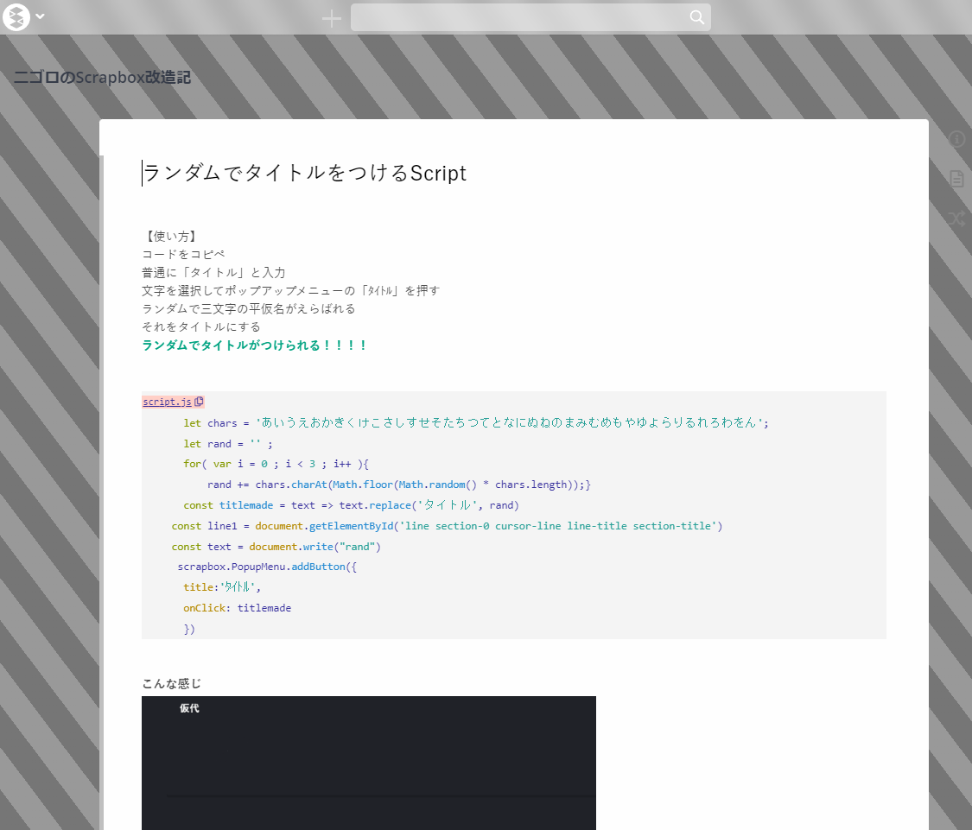Click the onClick: titlemade code line

coord(237,608)
